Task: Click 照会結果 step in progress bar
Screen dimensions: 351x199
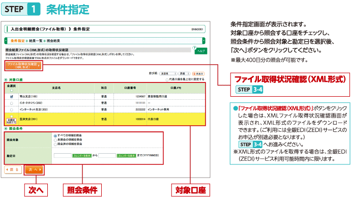Action: coord(53,41)
